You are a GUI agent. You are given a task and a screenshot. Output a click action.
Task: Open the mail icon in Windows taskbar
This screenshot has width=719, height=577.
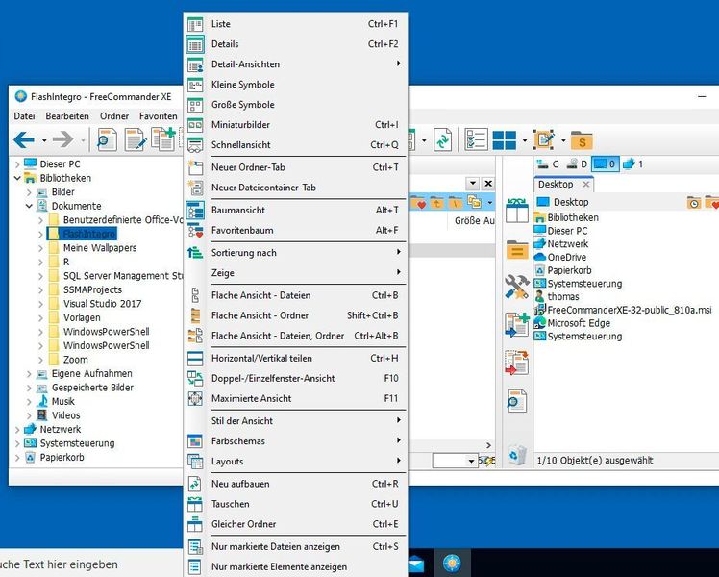click(416, 564)
